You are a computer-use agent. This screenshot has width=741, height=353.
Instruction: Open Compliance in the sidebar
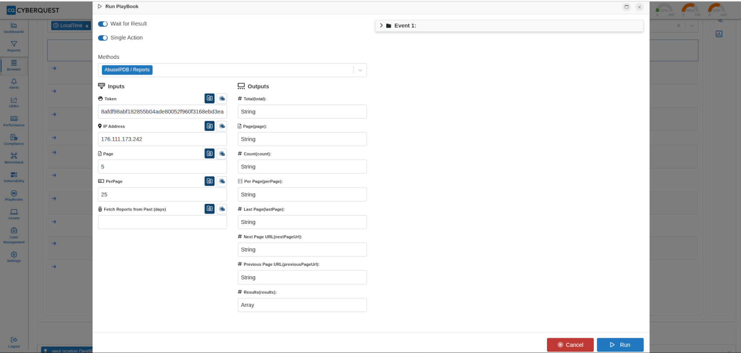tap(14, 140)
